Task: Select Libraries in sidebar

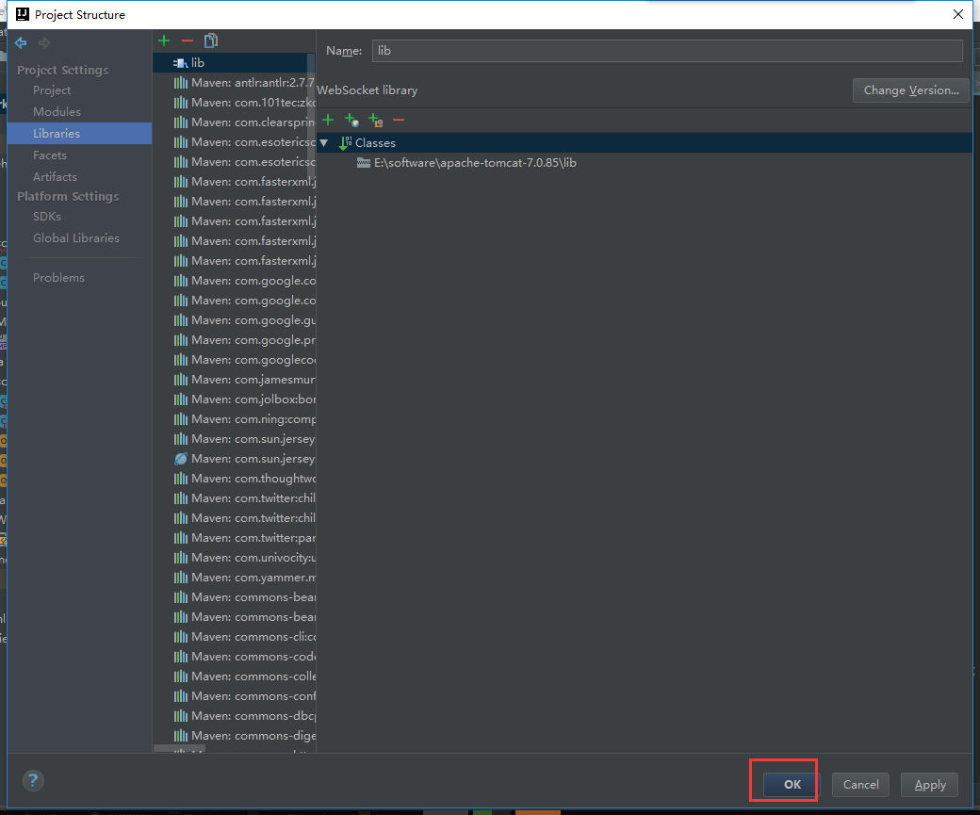Action: (x=79, y=133)
